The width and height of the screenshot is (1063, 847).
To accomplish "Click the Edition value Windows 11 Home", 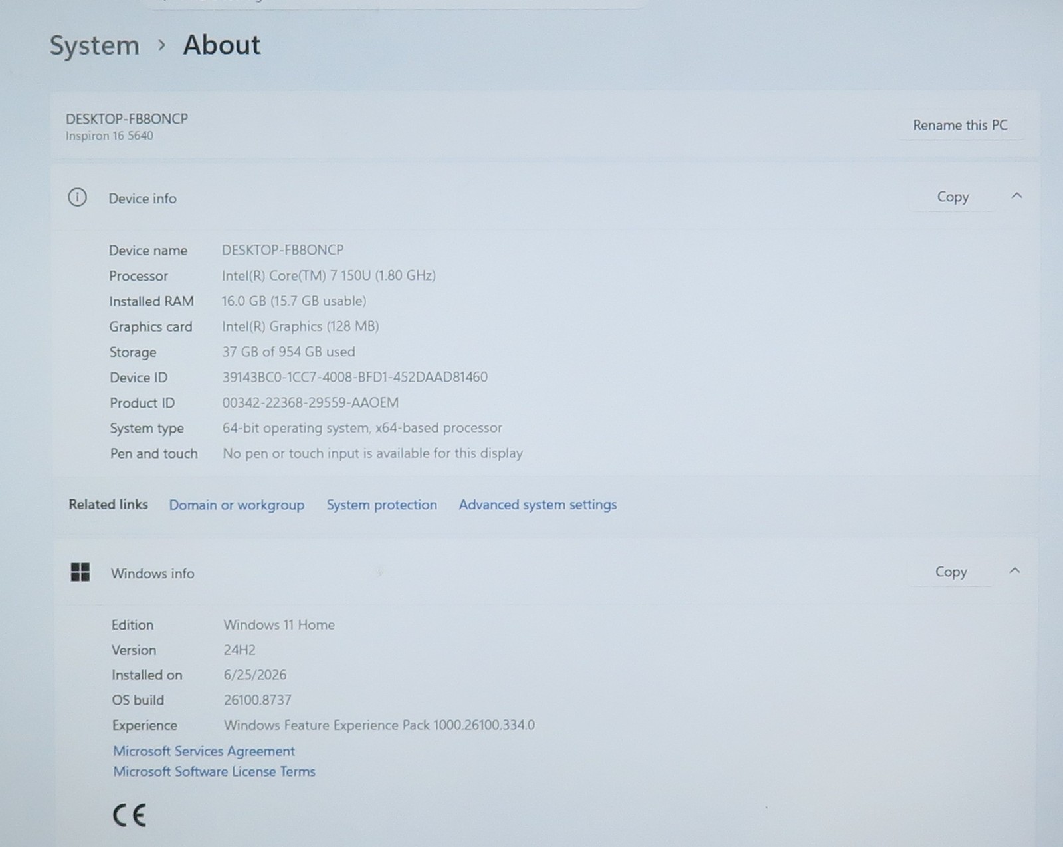I will 279,625.
